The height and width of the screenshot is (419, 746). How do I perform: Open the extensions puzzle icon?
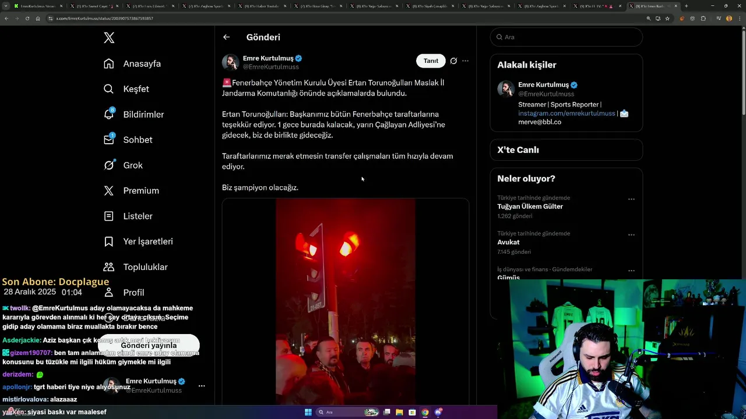(x=703, y=18)
